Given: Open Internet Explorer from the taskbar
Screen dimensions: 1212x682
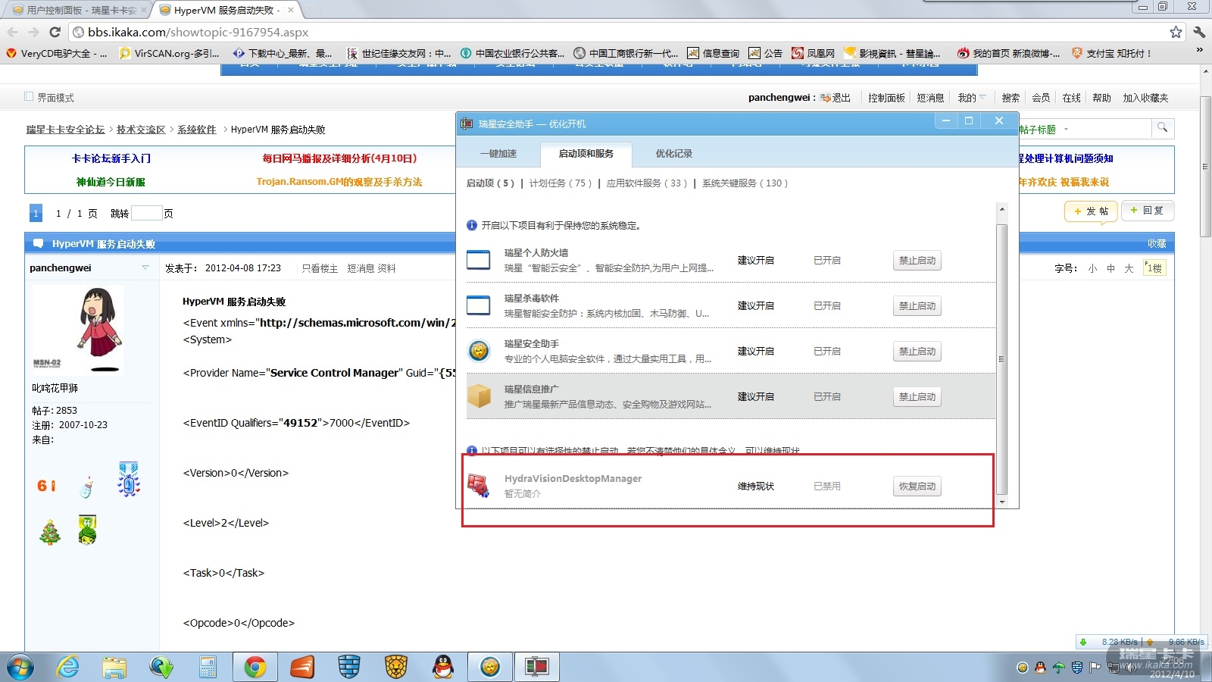Looking at the screenshot, I should point(67,667).
